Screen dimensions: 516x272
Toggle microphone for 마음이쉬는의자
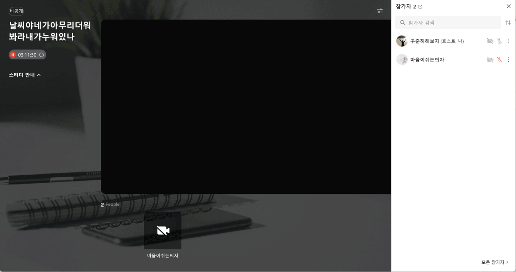499,60
